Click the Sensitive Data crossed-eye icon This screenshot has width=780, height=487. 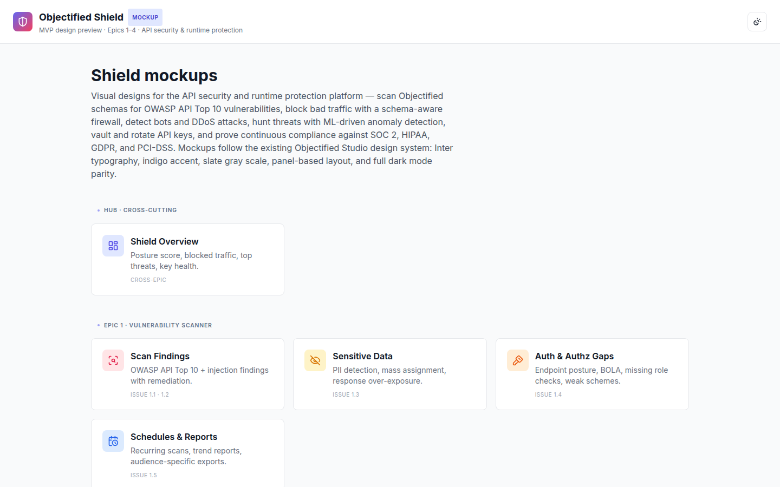point(315,360)
